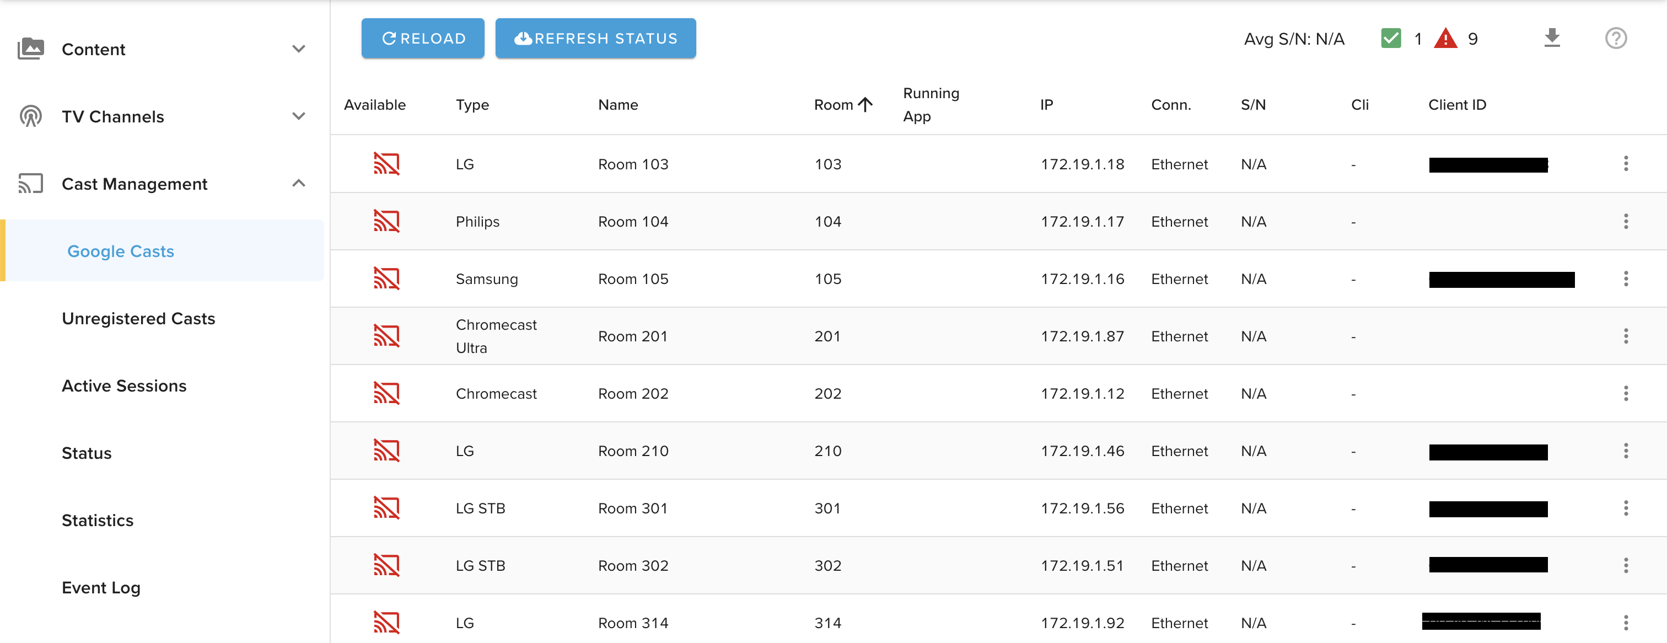
Task: Click the unavailable cast icon for Room 103
Action: pyautogui.click(x=386, y=164)
